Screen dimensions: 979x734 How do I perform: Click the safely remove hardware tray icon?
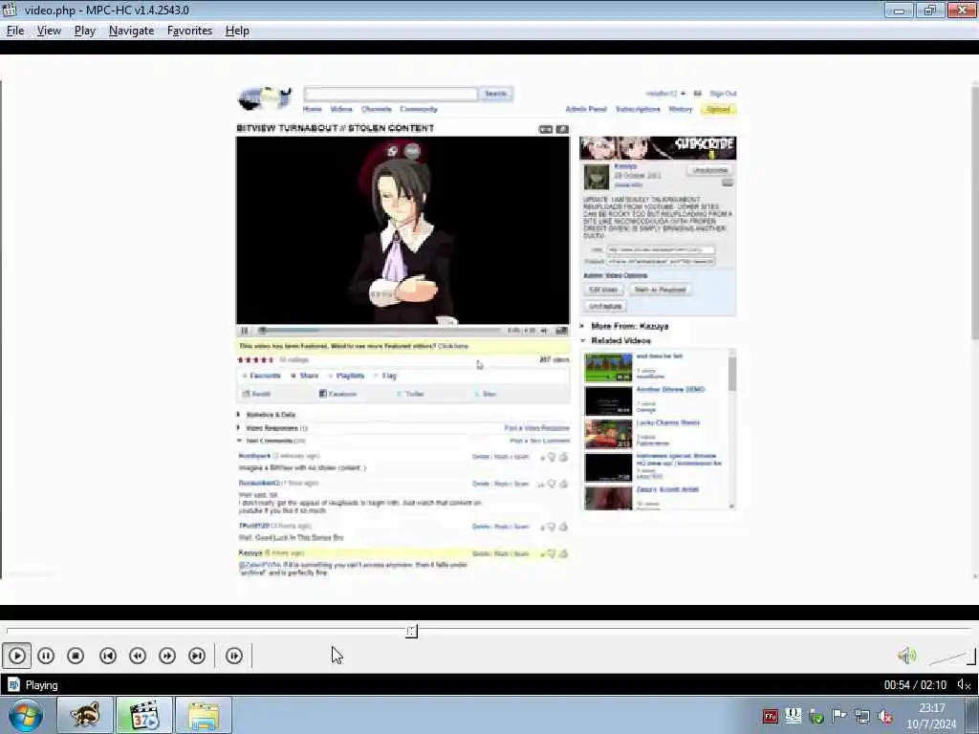(816, 717)
